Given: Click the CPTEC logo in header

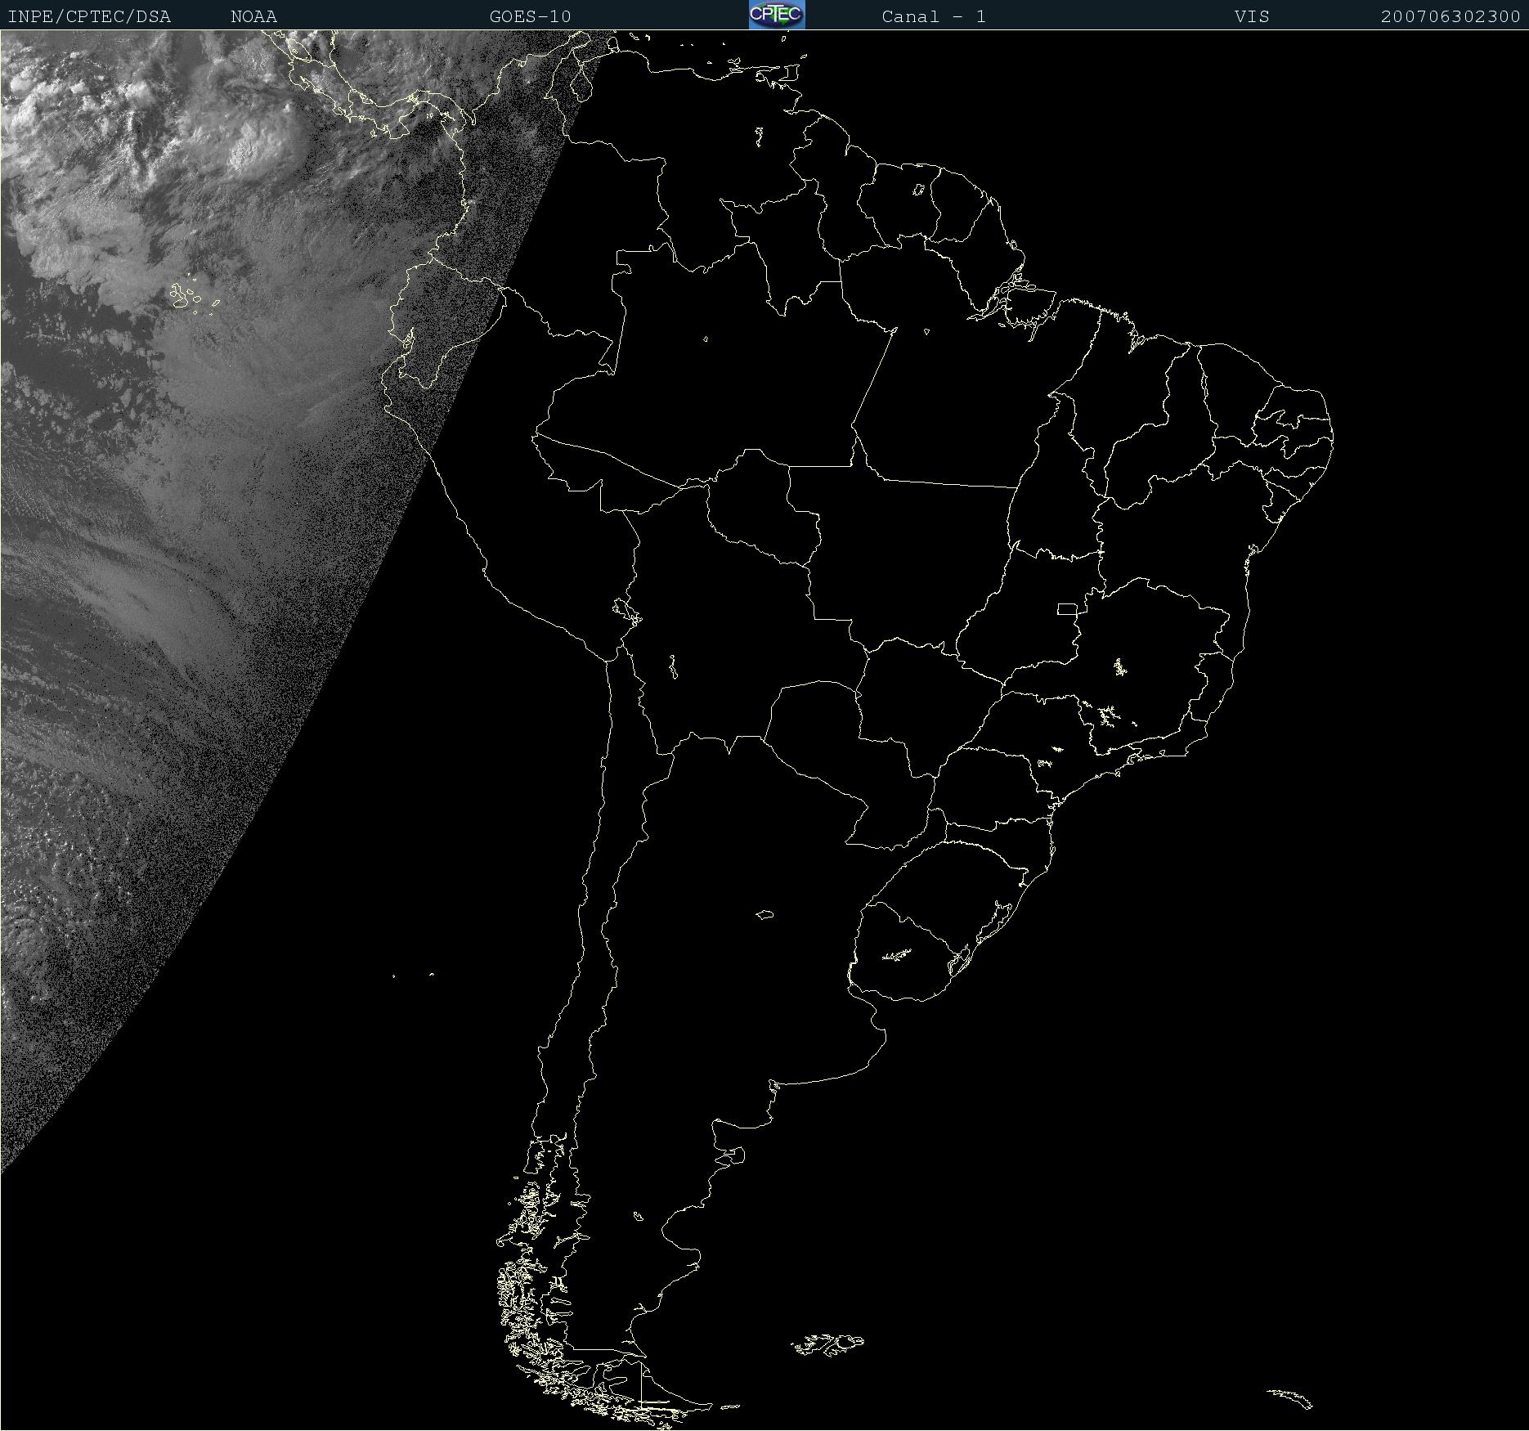Looking at the screenshot, I should (x=777, y=15).
